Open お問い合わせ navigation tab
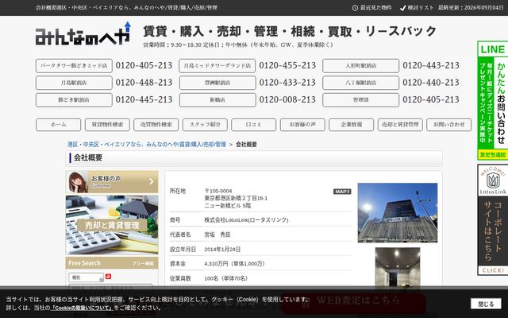The width and height of the screenshot is (508, 318). tap(449, 125)
